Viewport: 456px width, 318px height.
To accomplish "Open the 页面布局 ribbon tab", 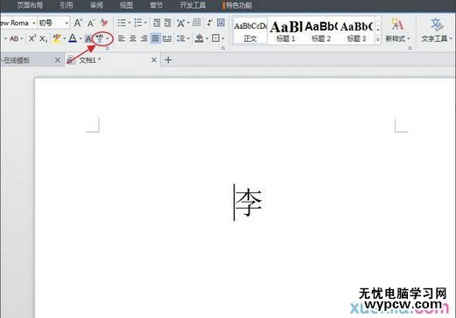I will 30,5.
